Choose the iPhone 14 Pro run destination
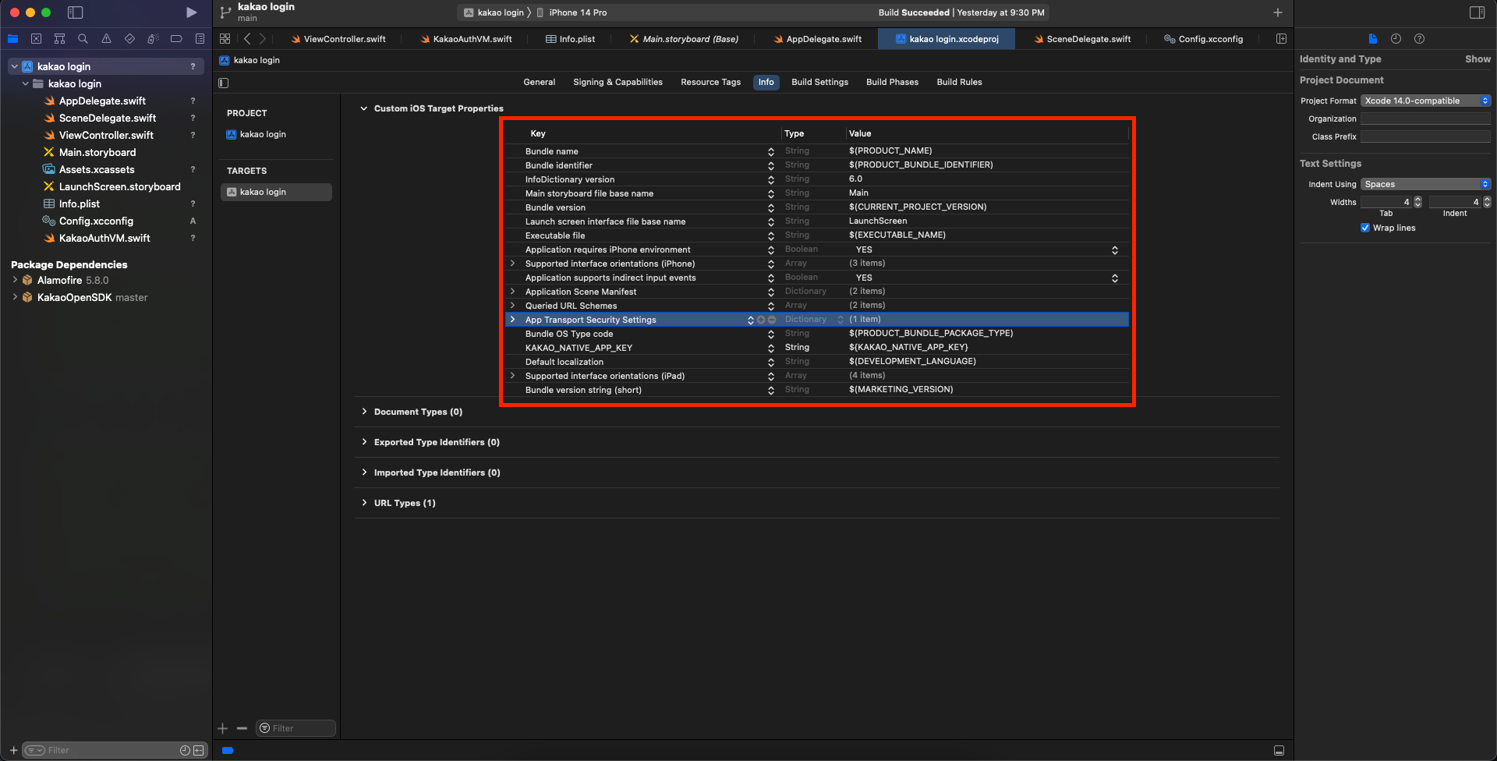The width and height of the screenshot is (1497, 761). (572, 12)
